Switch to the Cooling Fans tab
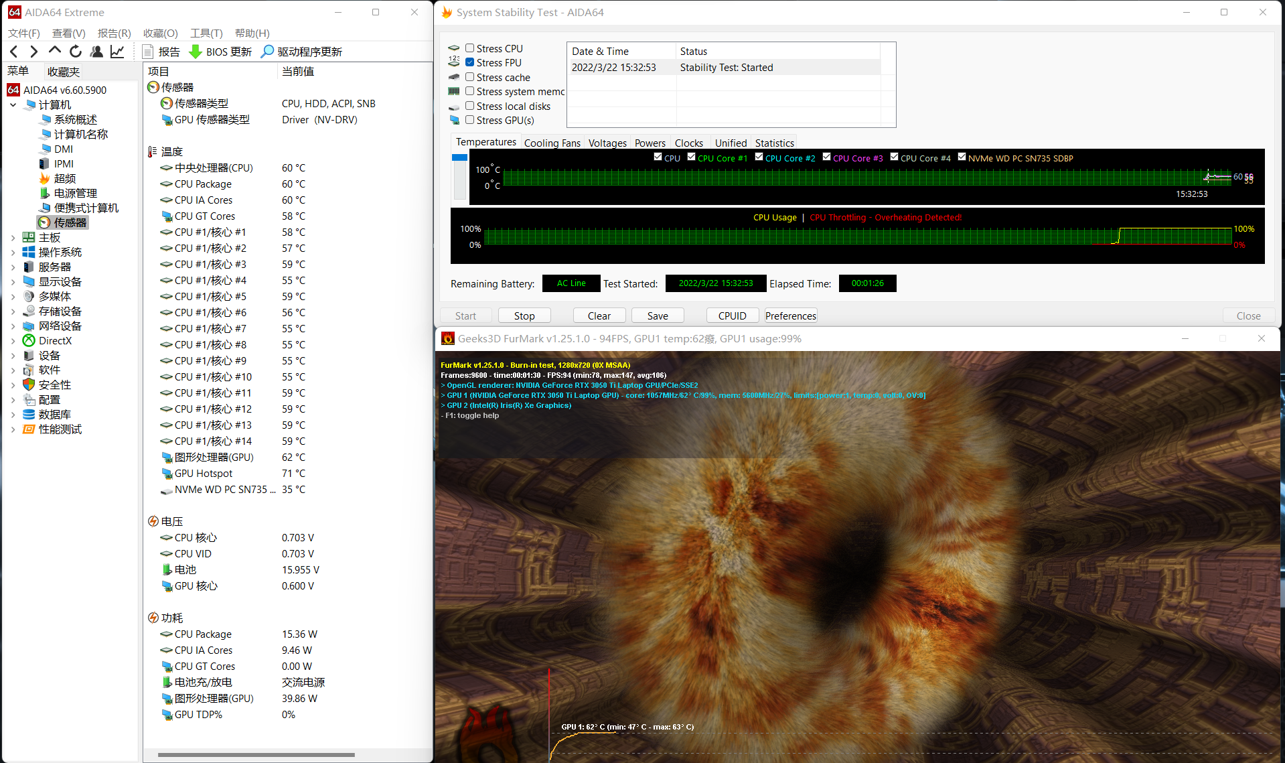The width and height of the screenshot is (1285, 763). click(552, 143)
